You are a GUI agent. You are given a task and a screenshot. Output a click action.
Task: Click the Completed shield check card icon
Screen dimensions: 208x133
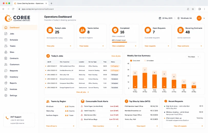[x=115, y=30]
